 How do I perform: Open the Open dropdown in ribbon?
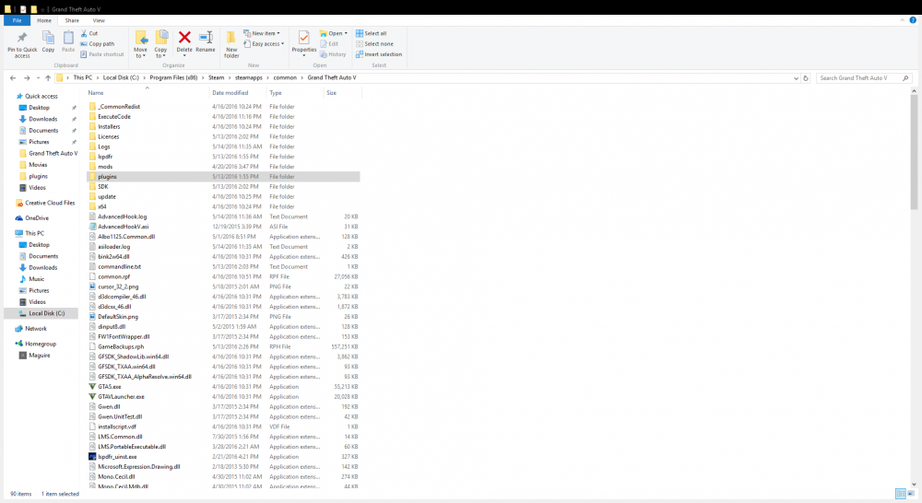334,33
